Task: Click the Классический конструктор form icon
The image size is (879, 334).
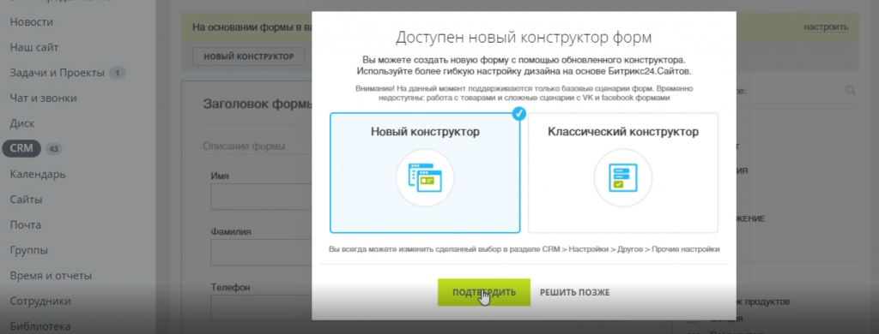Action: 623,178
